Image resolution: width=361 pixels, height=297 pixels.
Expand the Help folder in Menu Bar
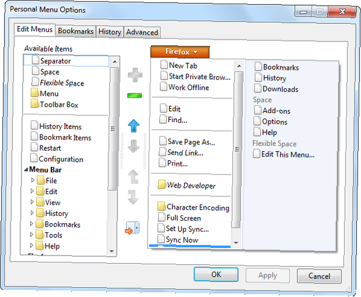(31, 245)
